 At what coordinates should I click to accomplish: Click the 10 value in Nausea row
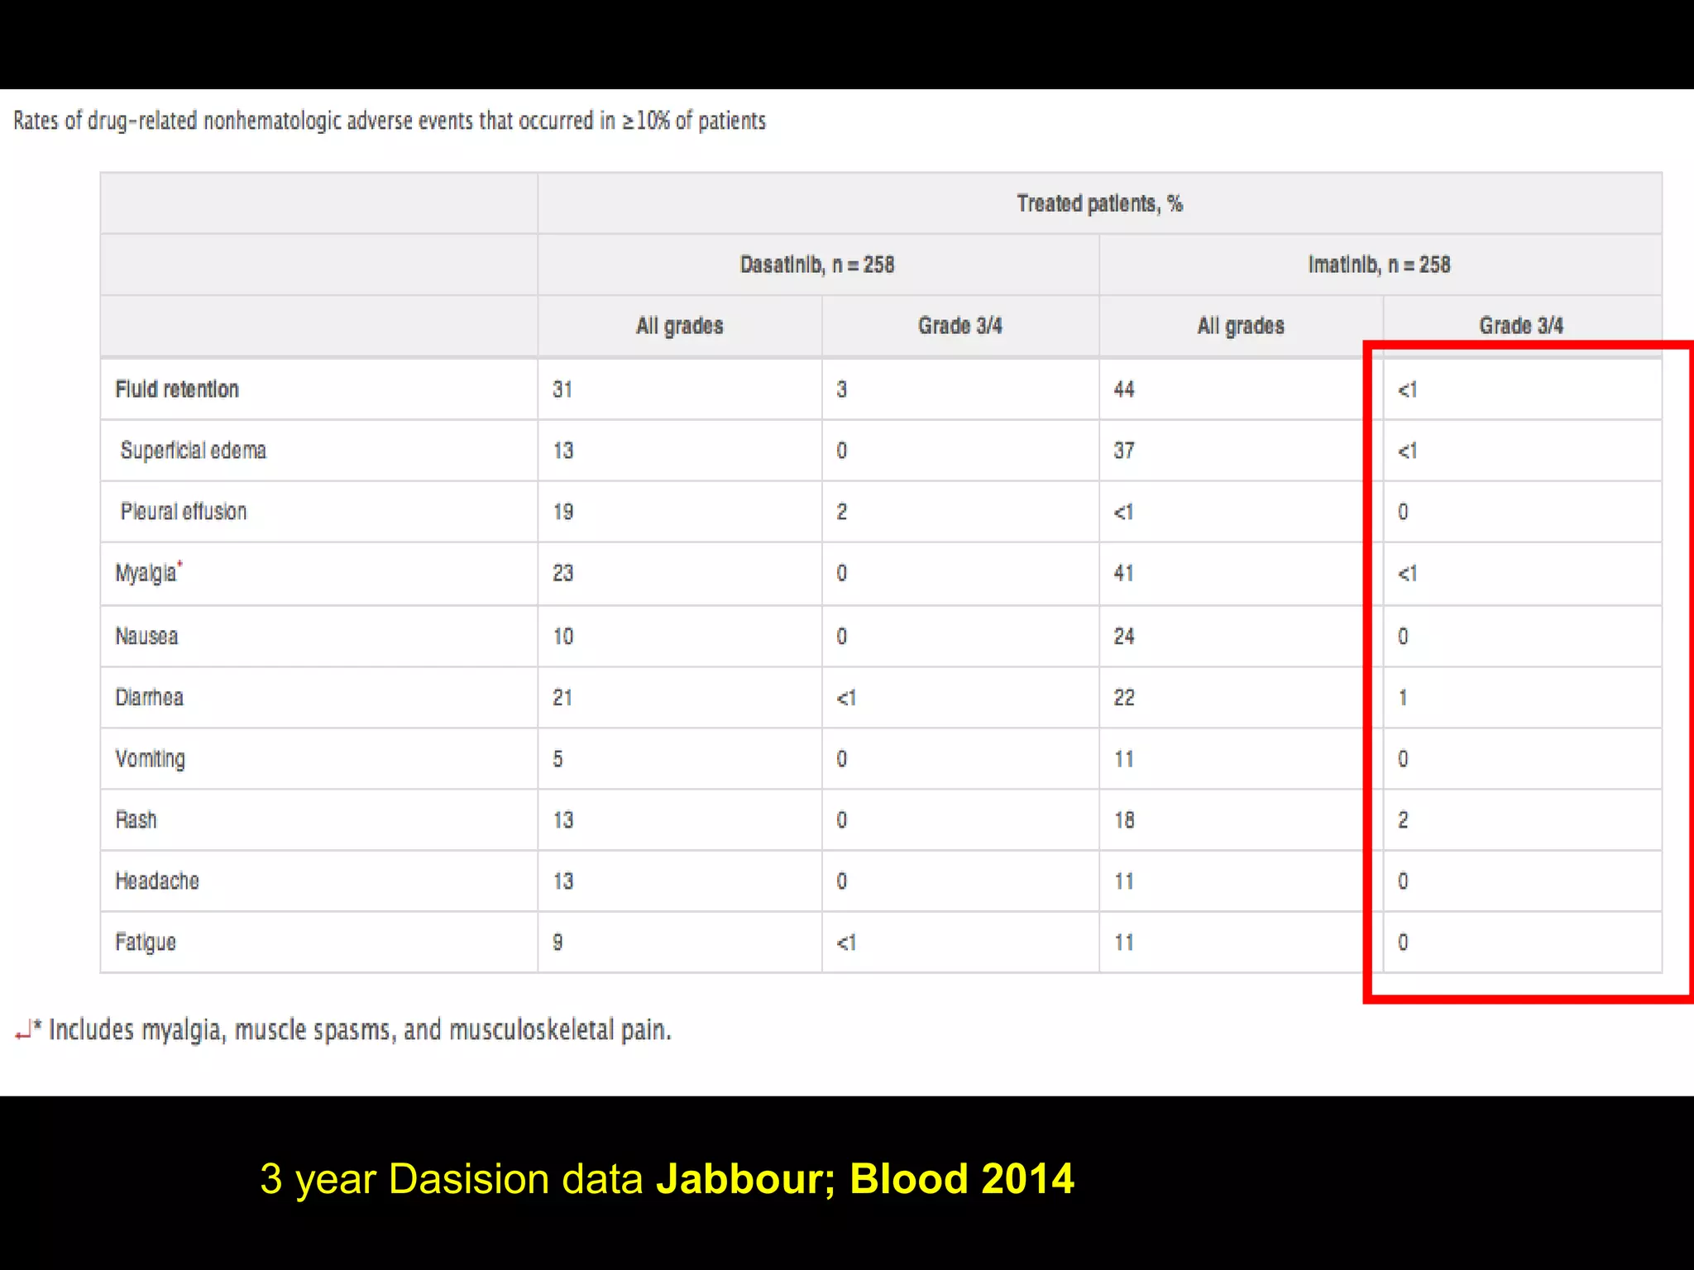click(563, 637)
